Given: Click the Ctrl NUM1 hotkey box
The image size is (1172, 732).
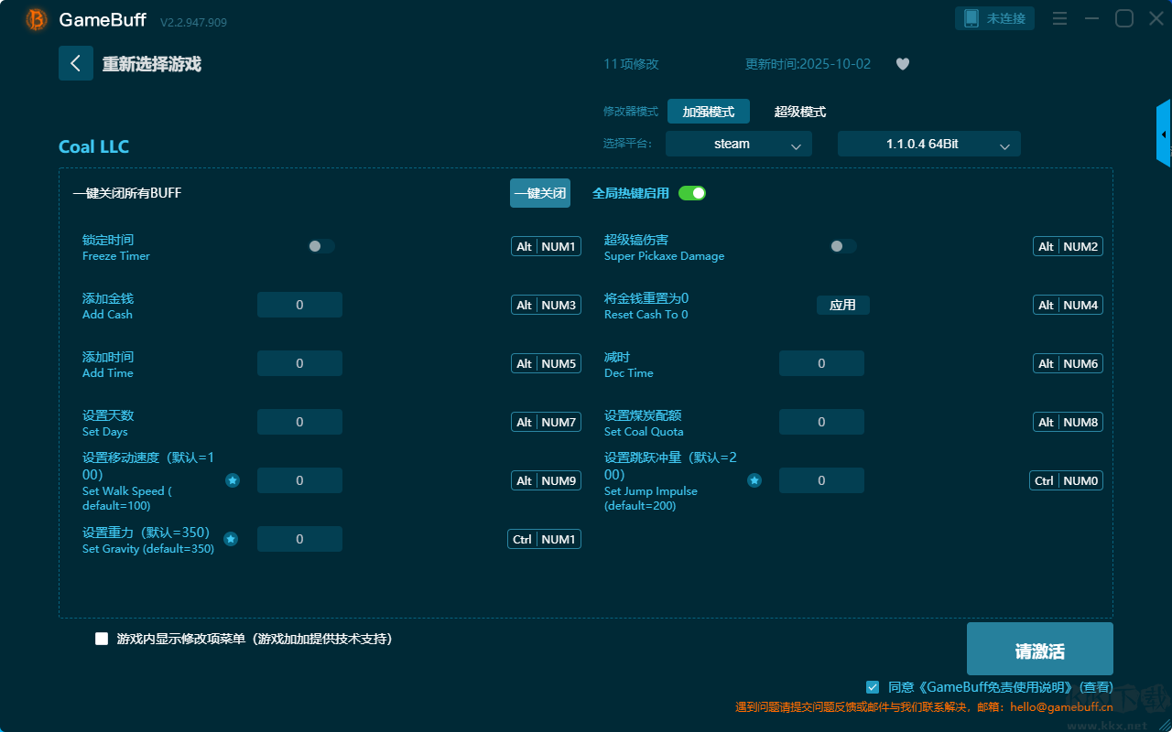Looking at the screenshot, I should pos(544,539).
